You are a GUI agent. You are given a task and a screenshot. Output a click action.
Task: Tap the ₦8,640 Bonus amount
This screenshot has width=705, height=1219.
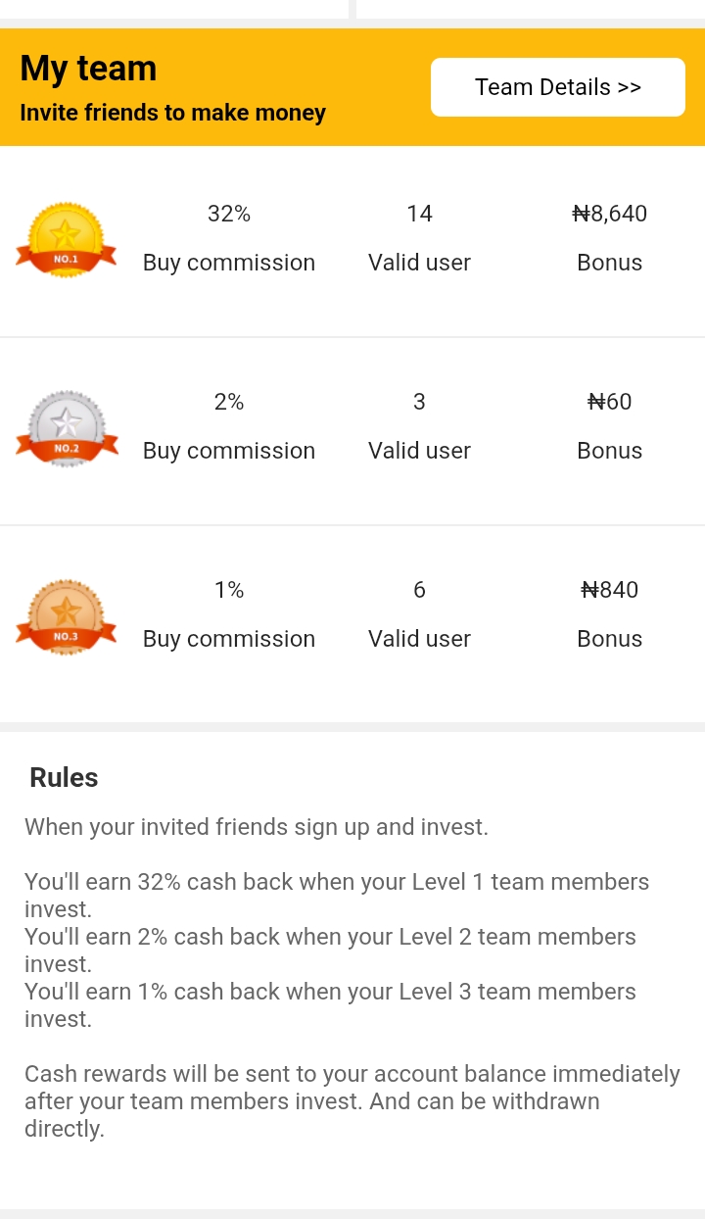coord(610,214)
